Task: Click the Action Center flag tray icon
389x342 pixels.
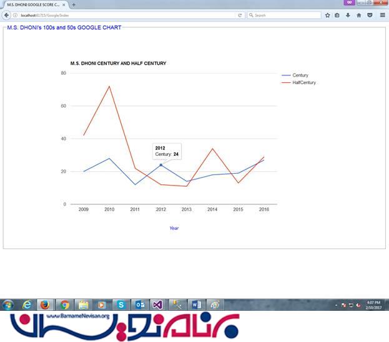Action: [x=343, y=305]
